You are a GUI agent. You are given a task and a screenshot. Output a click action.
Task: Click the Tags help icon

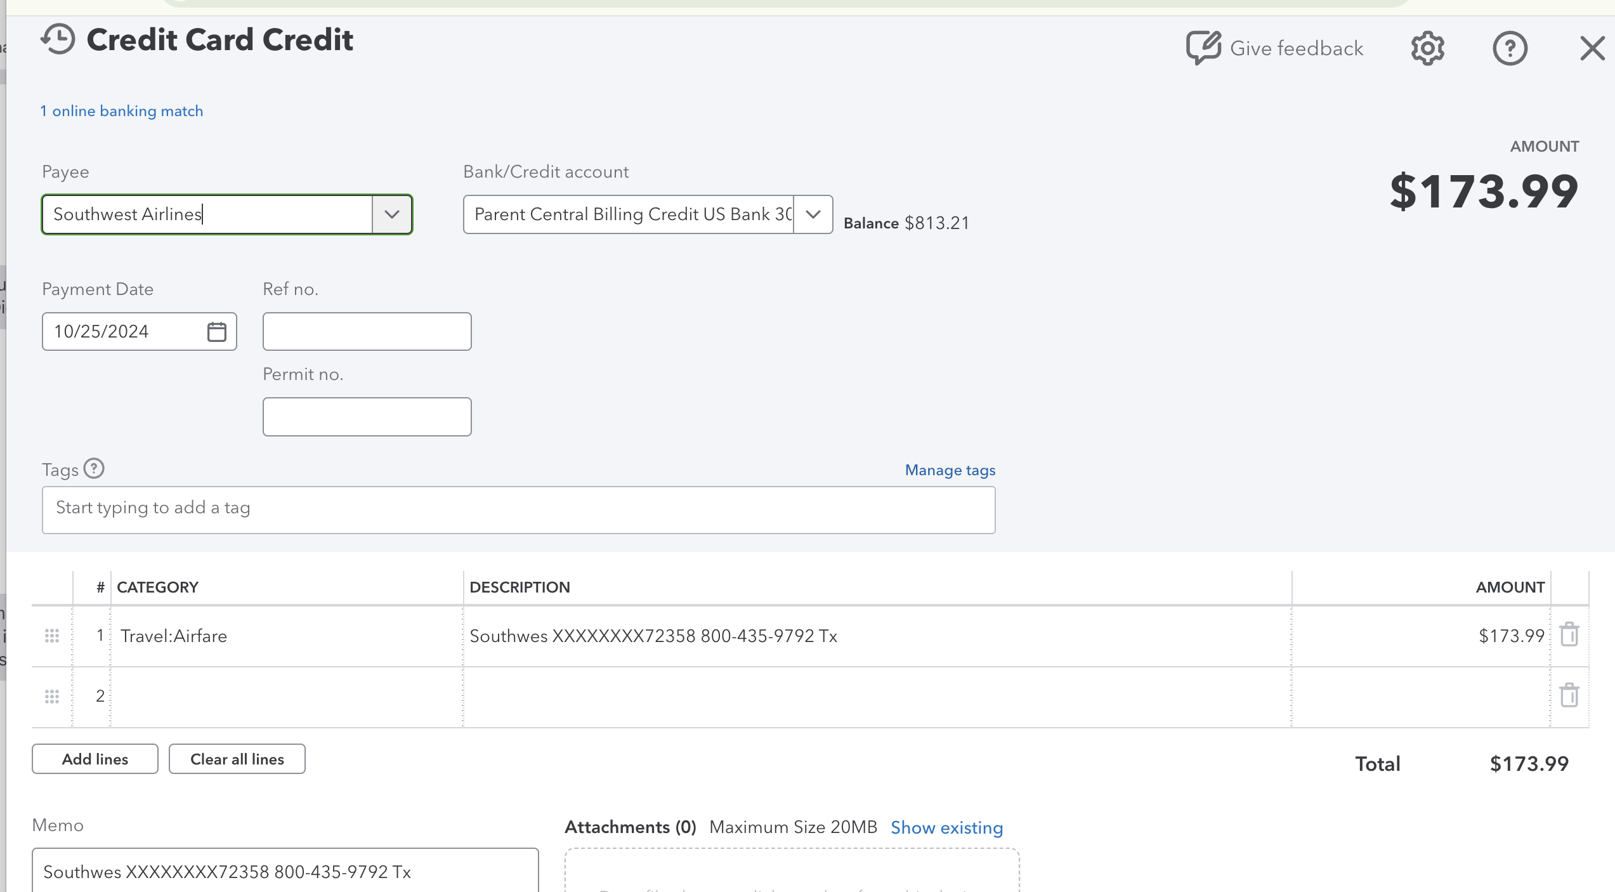pos(95,469)
